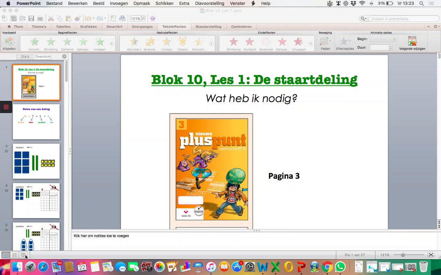Click the Volgorde wijzigen reorder icon

(x=412, y=41)
